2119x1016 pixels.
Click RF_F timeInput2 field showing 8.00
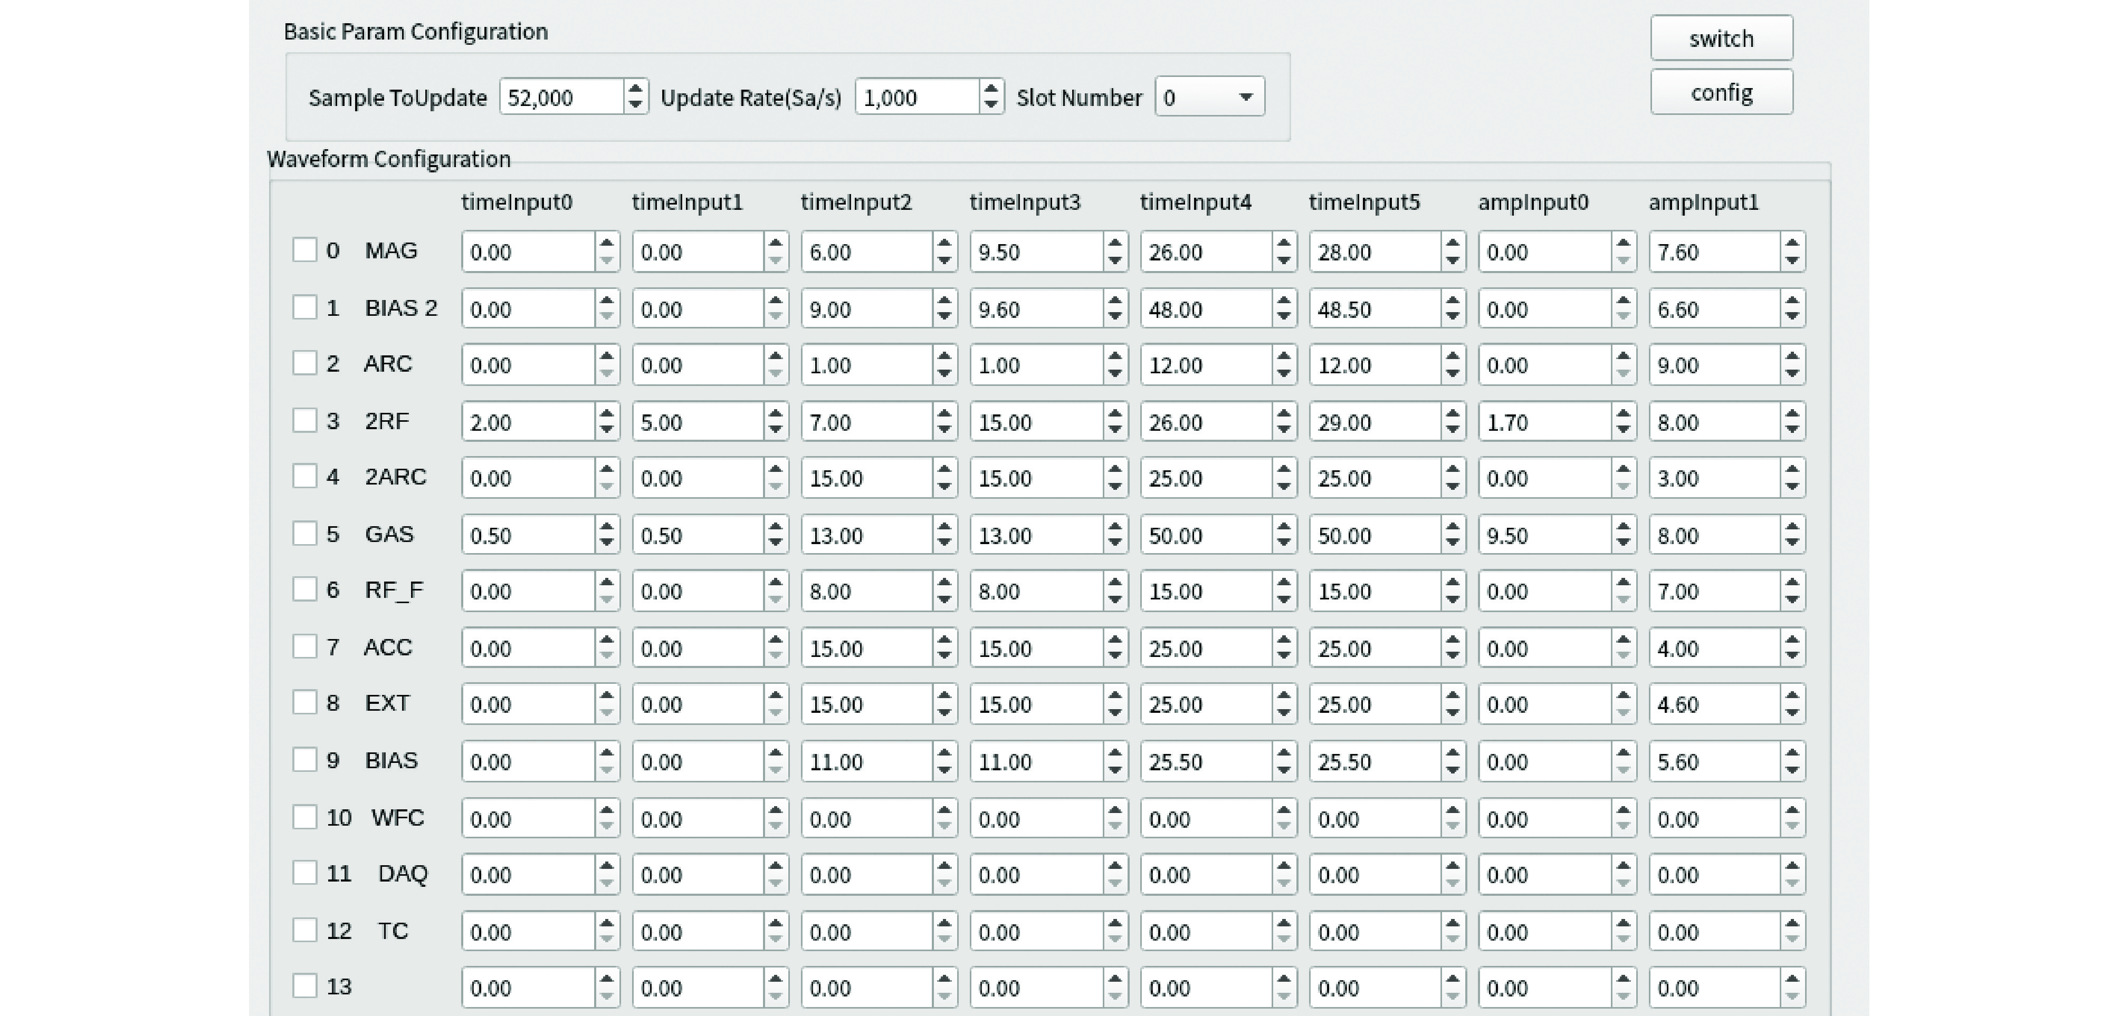[x=868, y=592]
